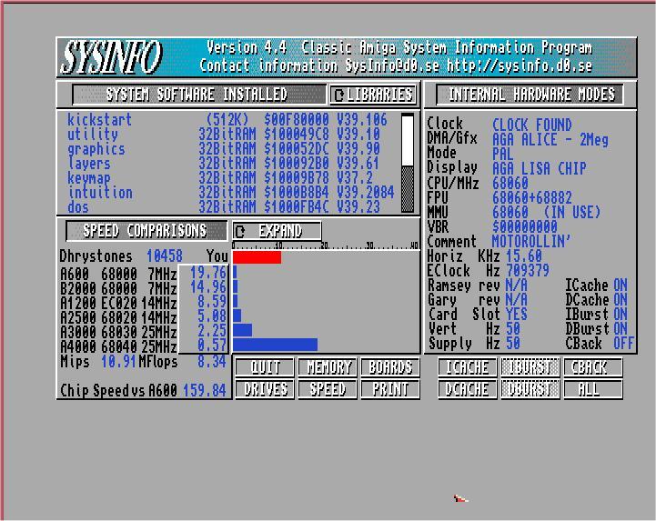Click the CLOCK FOUND value
Viewport: 656px width, 521px height.
(x=531, y=125)
